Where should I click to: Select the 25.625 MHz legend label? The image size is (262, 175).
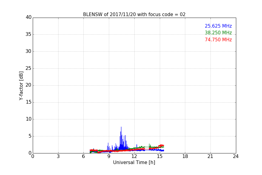(x=218, y=26)
